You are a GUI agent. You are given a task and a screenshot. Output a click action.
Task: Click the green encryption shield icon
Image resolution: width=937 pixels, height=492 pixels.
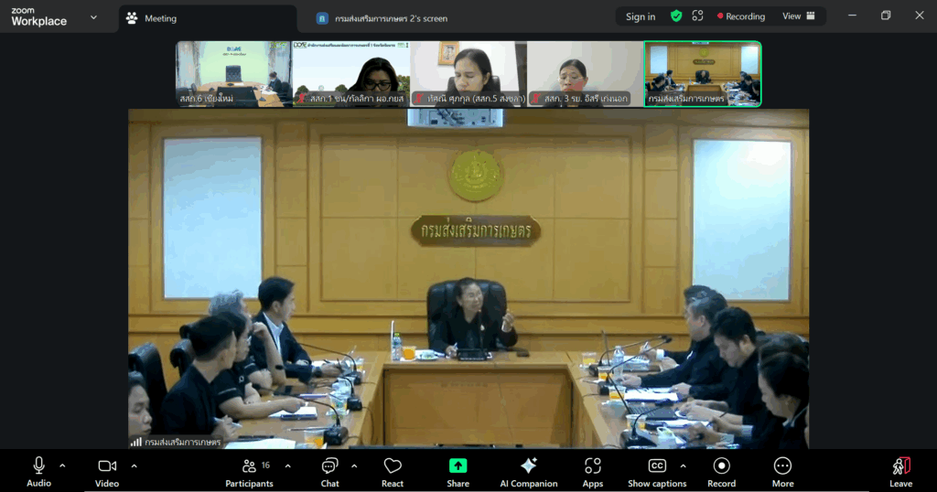(x=676, y=16)
